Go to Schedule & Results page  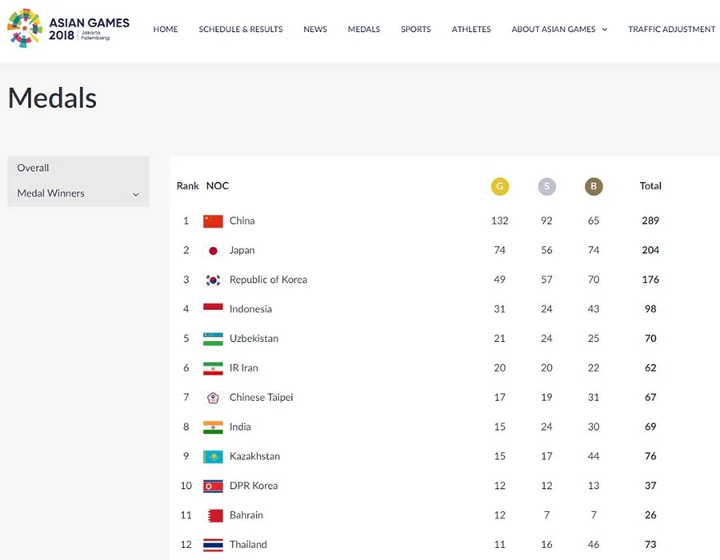tap(241, 30)
